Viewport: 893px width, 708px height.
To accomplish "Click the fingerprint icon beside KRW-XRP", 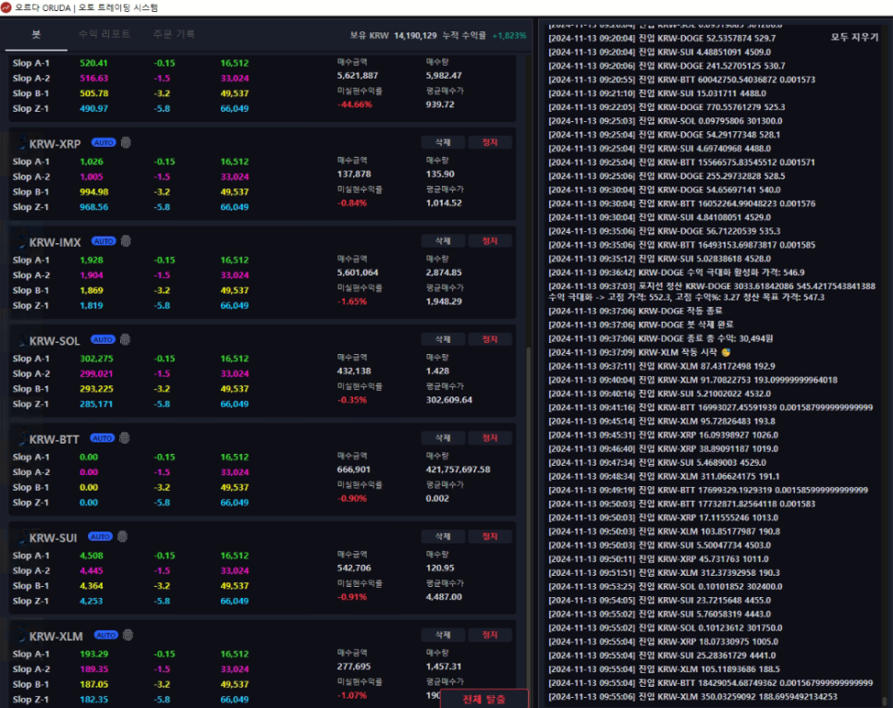I will coord(126,142).
